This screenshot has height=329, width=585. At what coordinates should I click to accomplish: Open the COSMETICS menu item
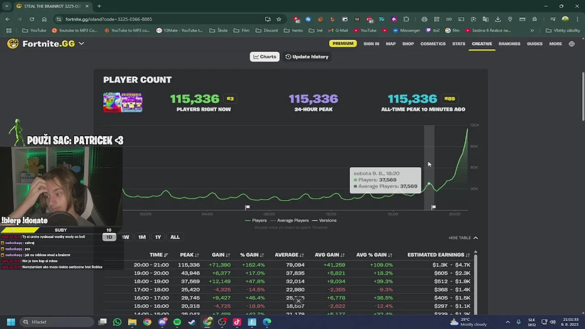click(x=433, y=44)
